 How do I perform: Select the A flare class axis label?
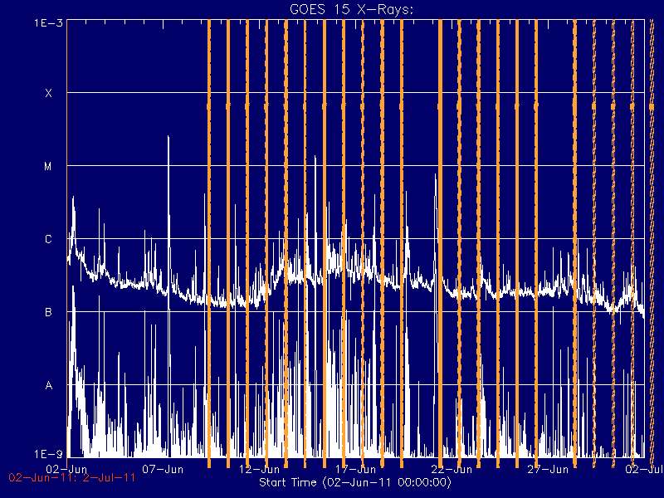(49, 385)
